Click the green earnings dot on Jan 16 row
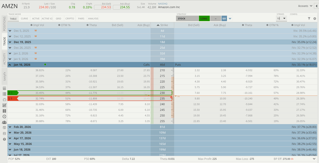 (45, 64)
